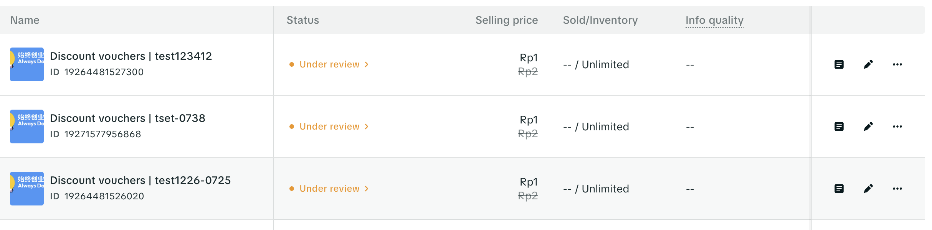Click thumbnail image of tset-0738 voucher
This screenshot has height=230, width=932.
point(27,127)
